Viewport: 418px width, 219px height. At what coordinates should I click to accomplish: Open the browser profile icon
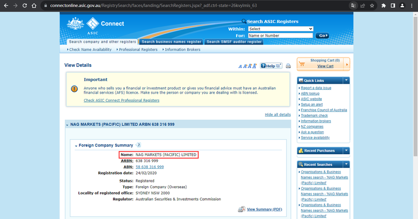402,6
